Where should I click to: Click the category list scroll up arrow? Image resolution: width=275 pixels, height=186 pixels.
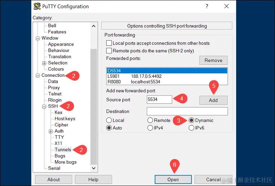pyautogui.click(x=93, y=26)
